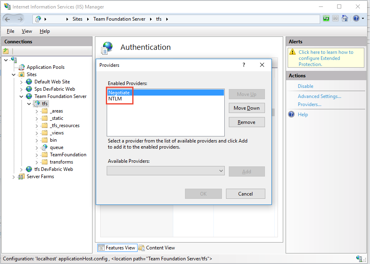Viewport: 370px width, 264px height.
Task: Select NTLM in the Enabled Providers list
Action: tap(114, 98)
